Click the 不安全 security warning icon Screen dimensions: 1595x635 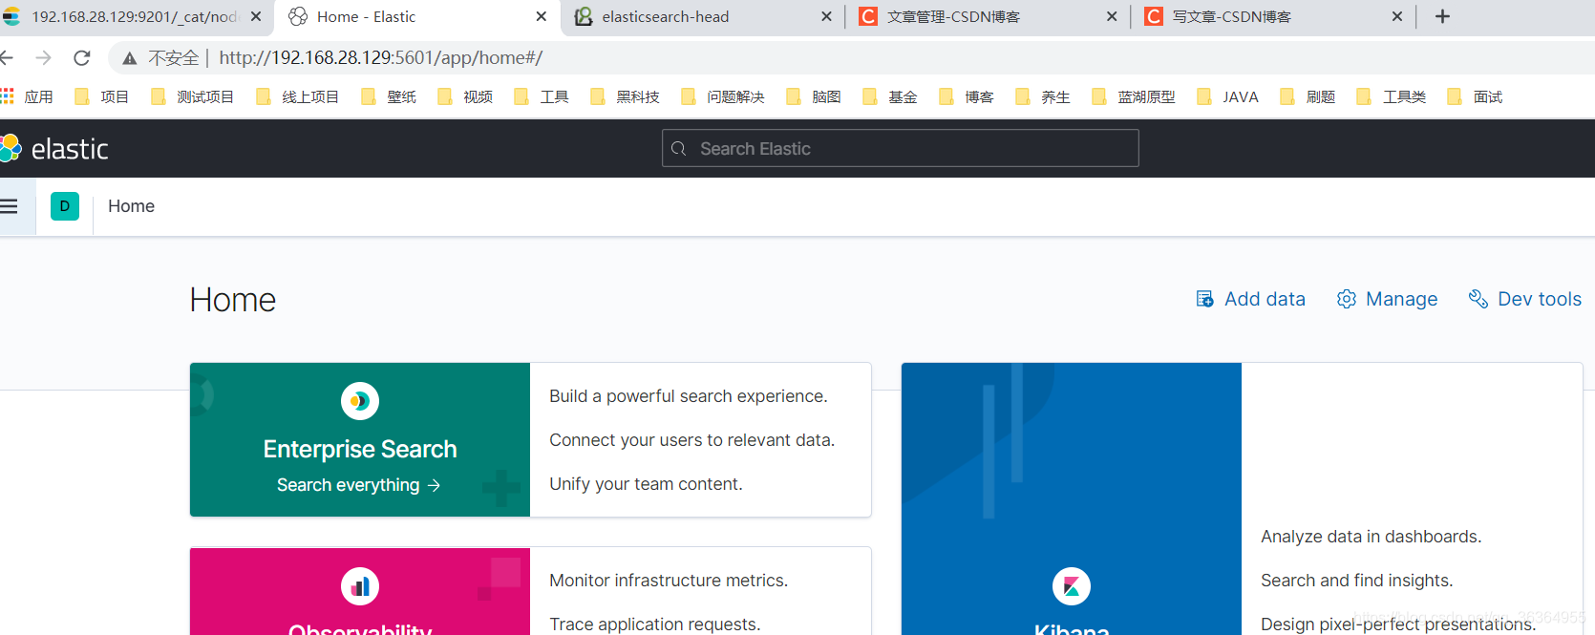[129, 58]
